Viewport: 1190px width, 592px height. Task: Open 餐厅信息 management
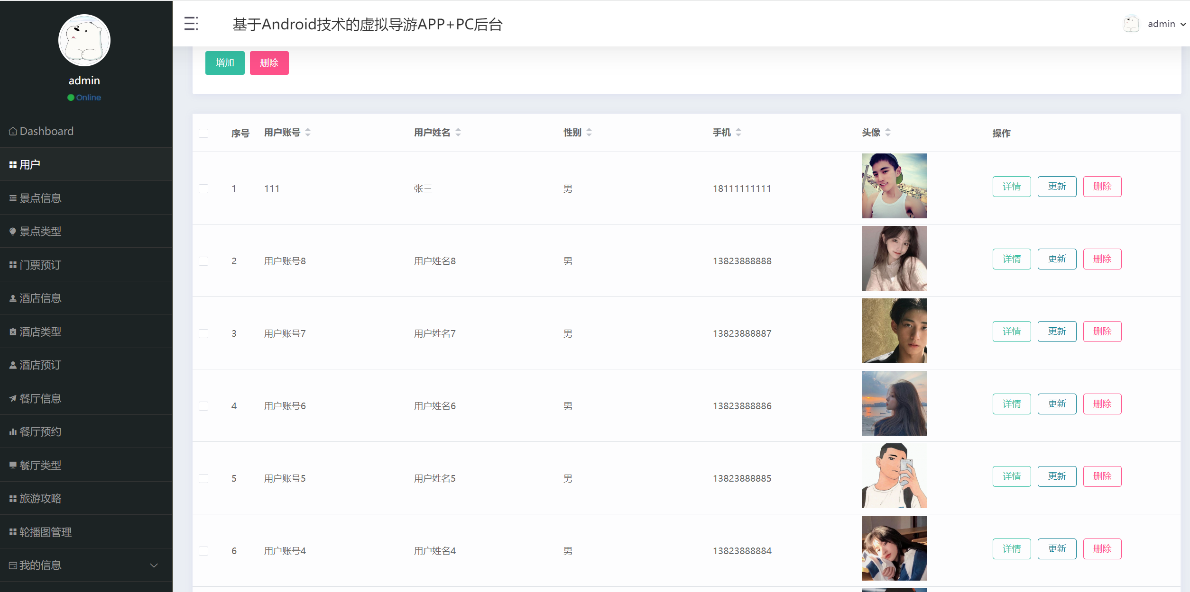40,398
